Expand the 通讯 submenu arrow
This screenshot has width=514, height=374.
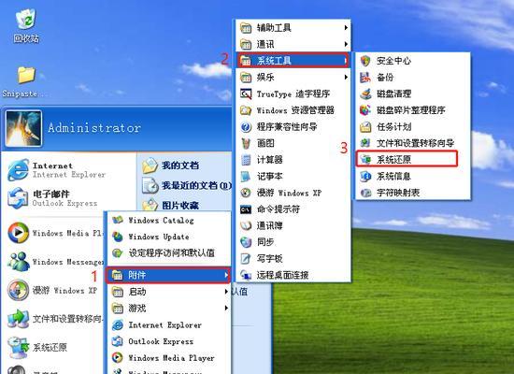coord(346,44)
